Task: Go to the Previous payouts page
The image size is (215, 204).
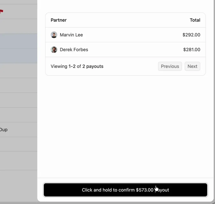Action: 170,66
